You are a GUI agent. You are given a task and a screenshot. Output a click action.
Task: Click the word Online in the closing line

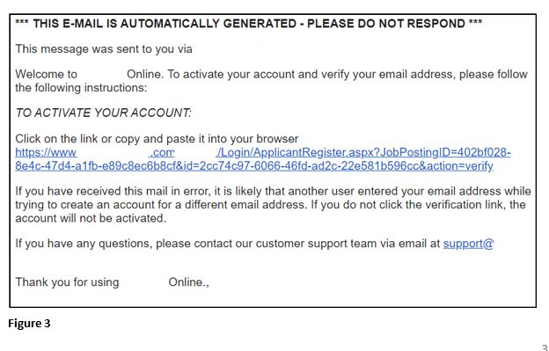pyautogui.click(x=187, y=282)
